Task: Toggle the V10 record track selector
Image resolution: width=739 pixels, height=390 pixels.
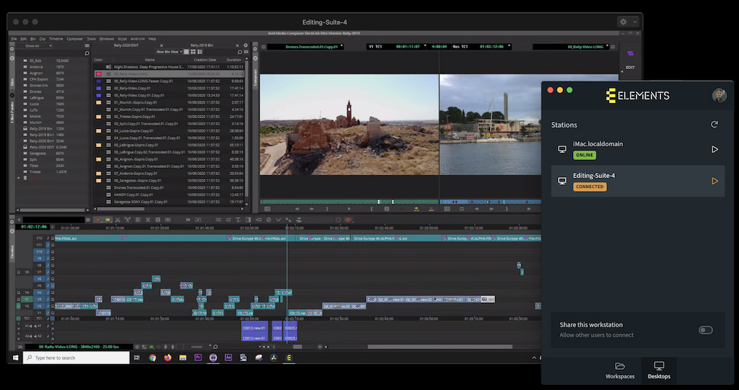Action: click(x=40, y=252)
